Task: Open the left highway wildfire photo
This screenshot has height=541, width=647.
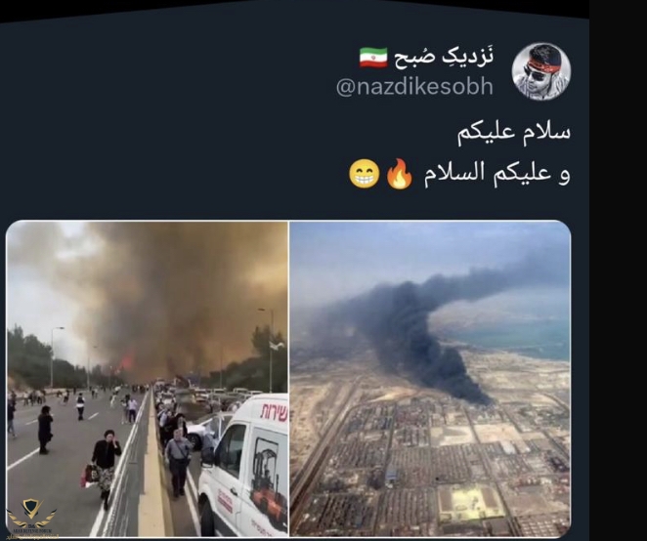Action: [148, 379]
